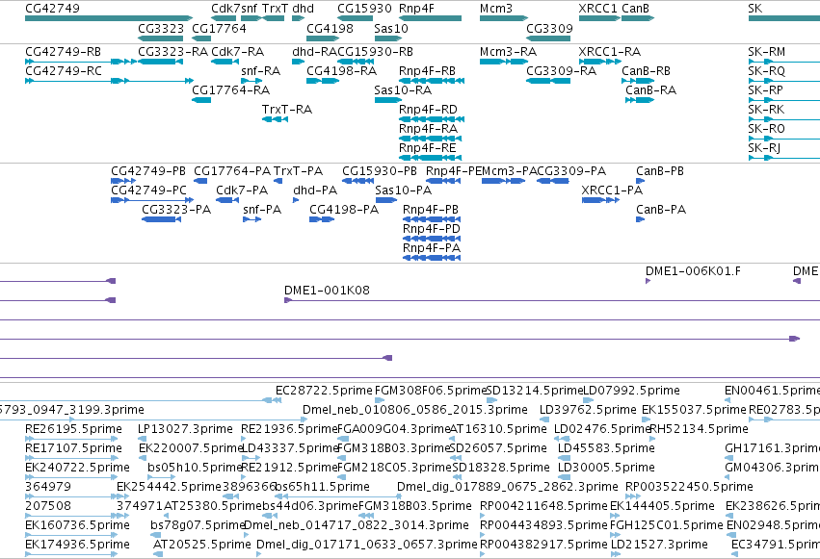Click transcript CG4198-RA
The image size is (820, 559).
[323, 81]
